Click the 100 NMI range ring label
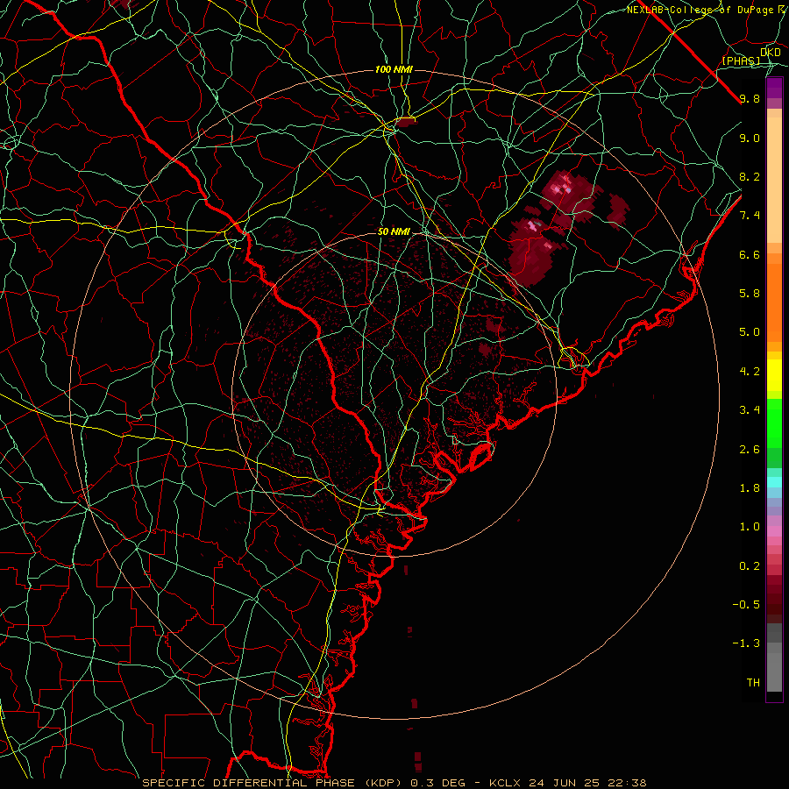 pos(394,69)
